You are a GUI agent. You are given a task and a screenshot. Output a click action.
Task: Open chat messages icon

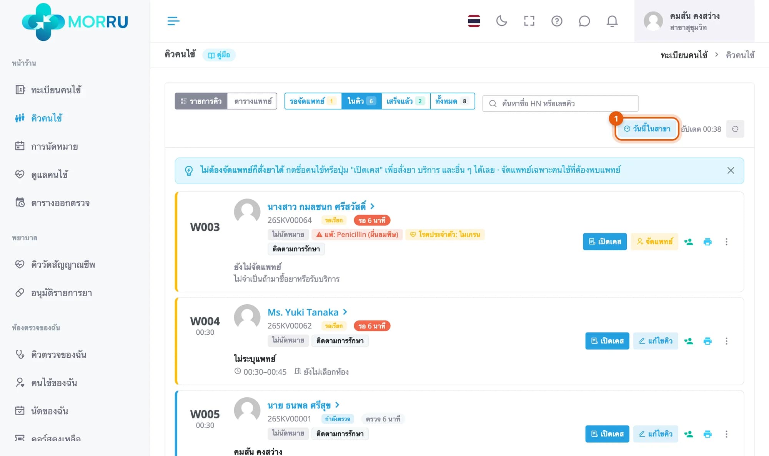pyautogui.click(x=584, y=21)
